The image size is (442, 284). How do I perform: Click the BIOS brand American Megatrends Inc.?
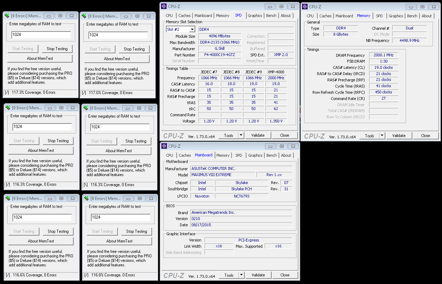click(x=241, y=212)
